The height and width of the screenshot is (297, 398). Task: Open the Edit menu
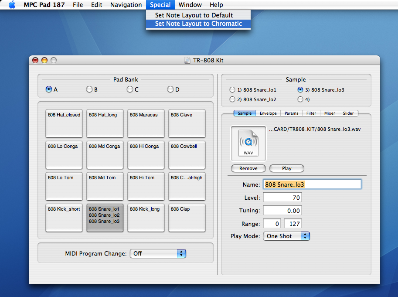(x=96, y=4)
